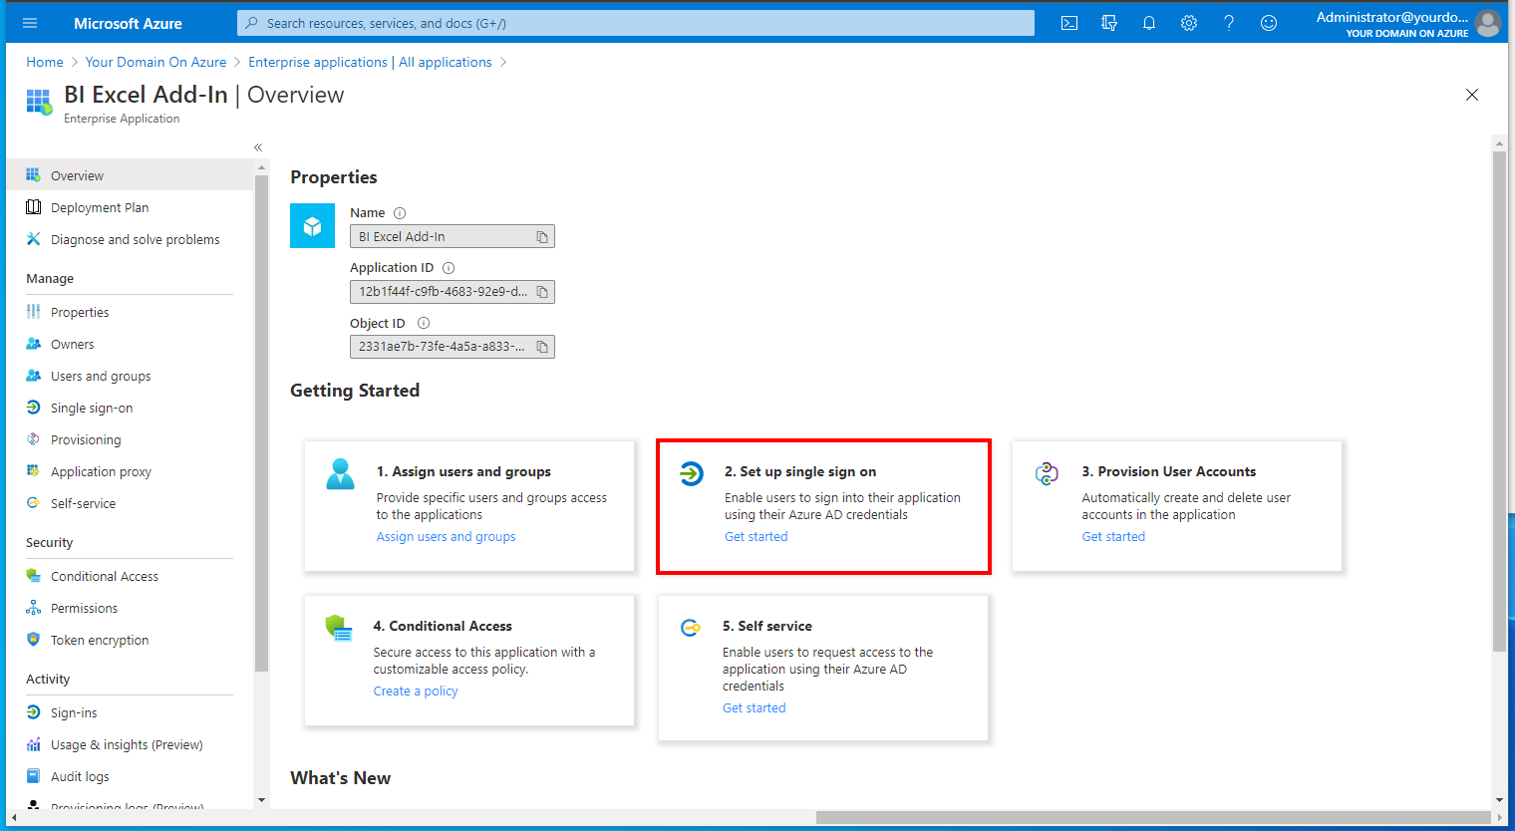Viewport: 1515px width, 831px height.
Task: Click the Self service card icon
Action: point(690,627)
